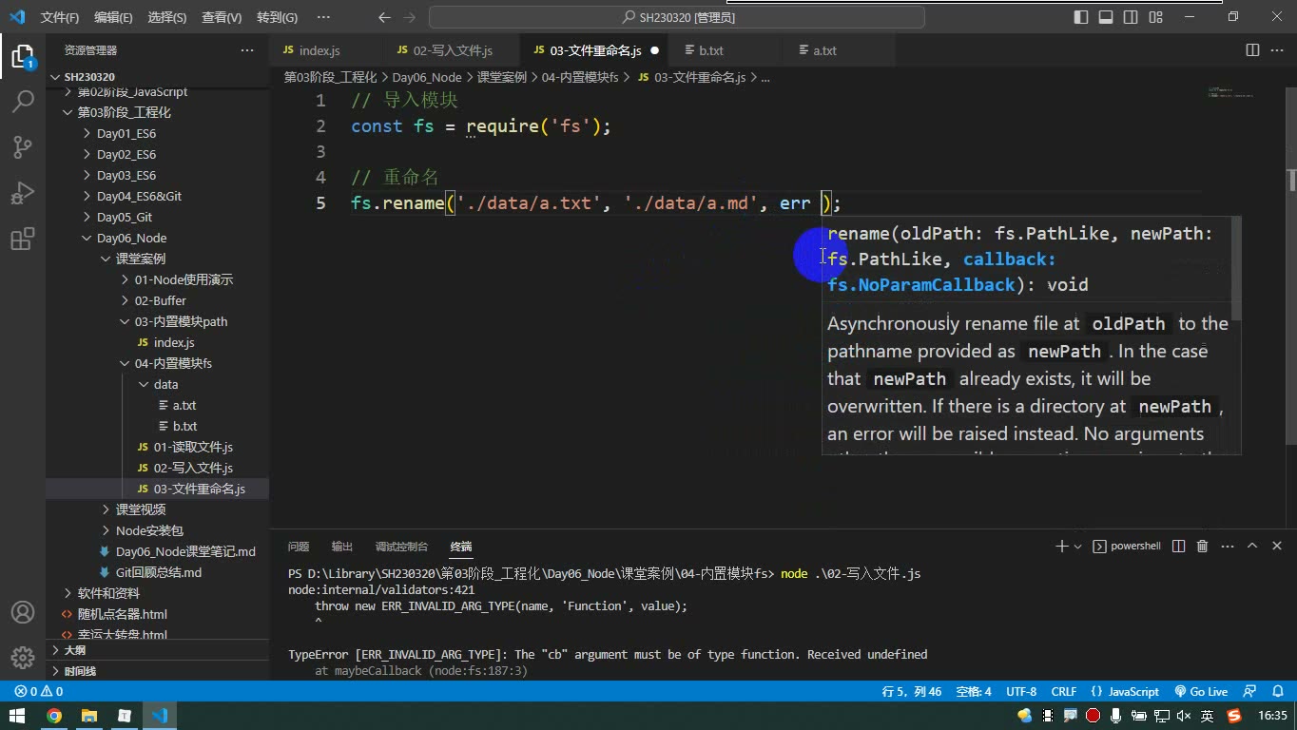Viewport: 1297px width, 730px height.
Task: Open the Extensions view
Action: click(23, 239)
